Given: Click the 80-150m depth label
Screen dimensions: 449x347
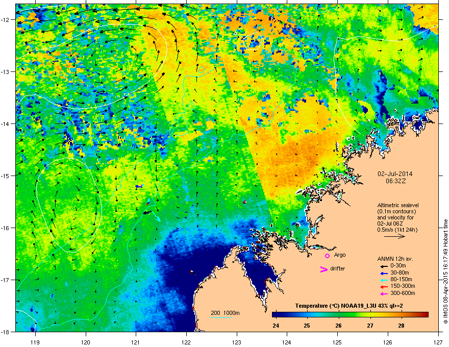Looking at the screenshot, I should (x=401, y=280).
